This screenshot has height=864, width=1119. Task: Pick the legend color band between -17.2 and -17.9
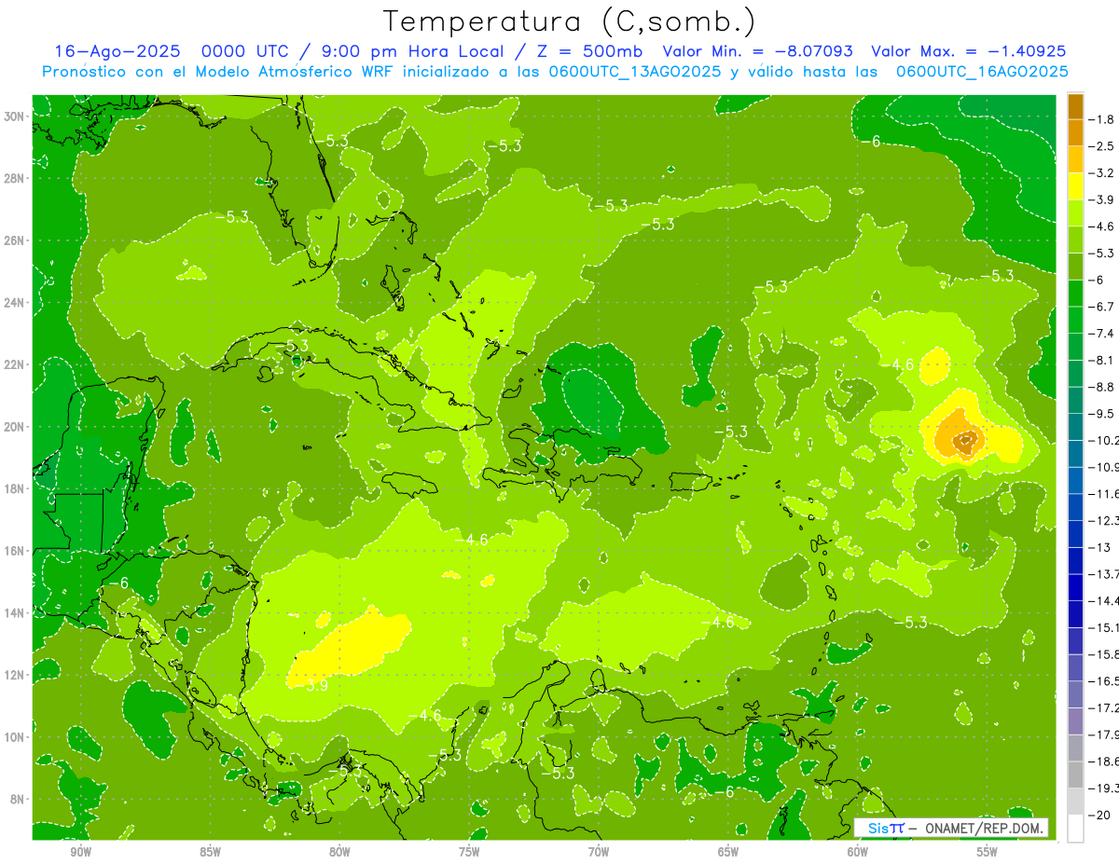click(1075, 720)
